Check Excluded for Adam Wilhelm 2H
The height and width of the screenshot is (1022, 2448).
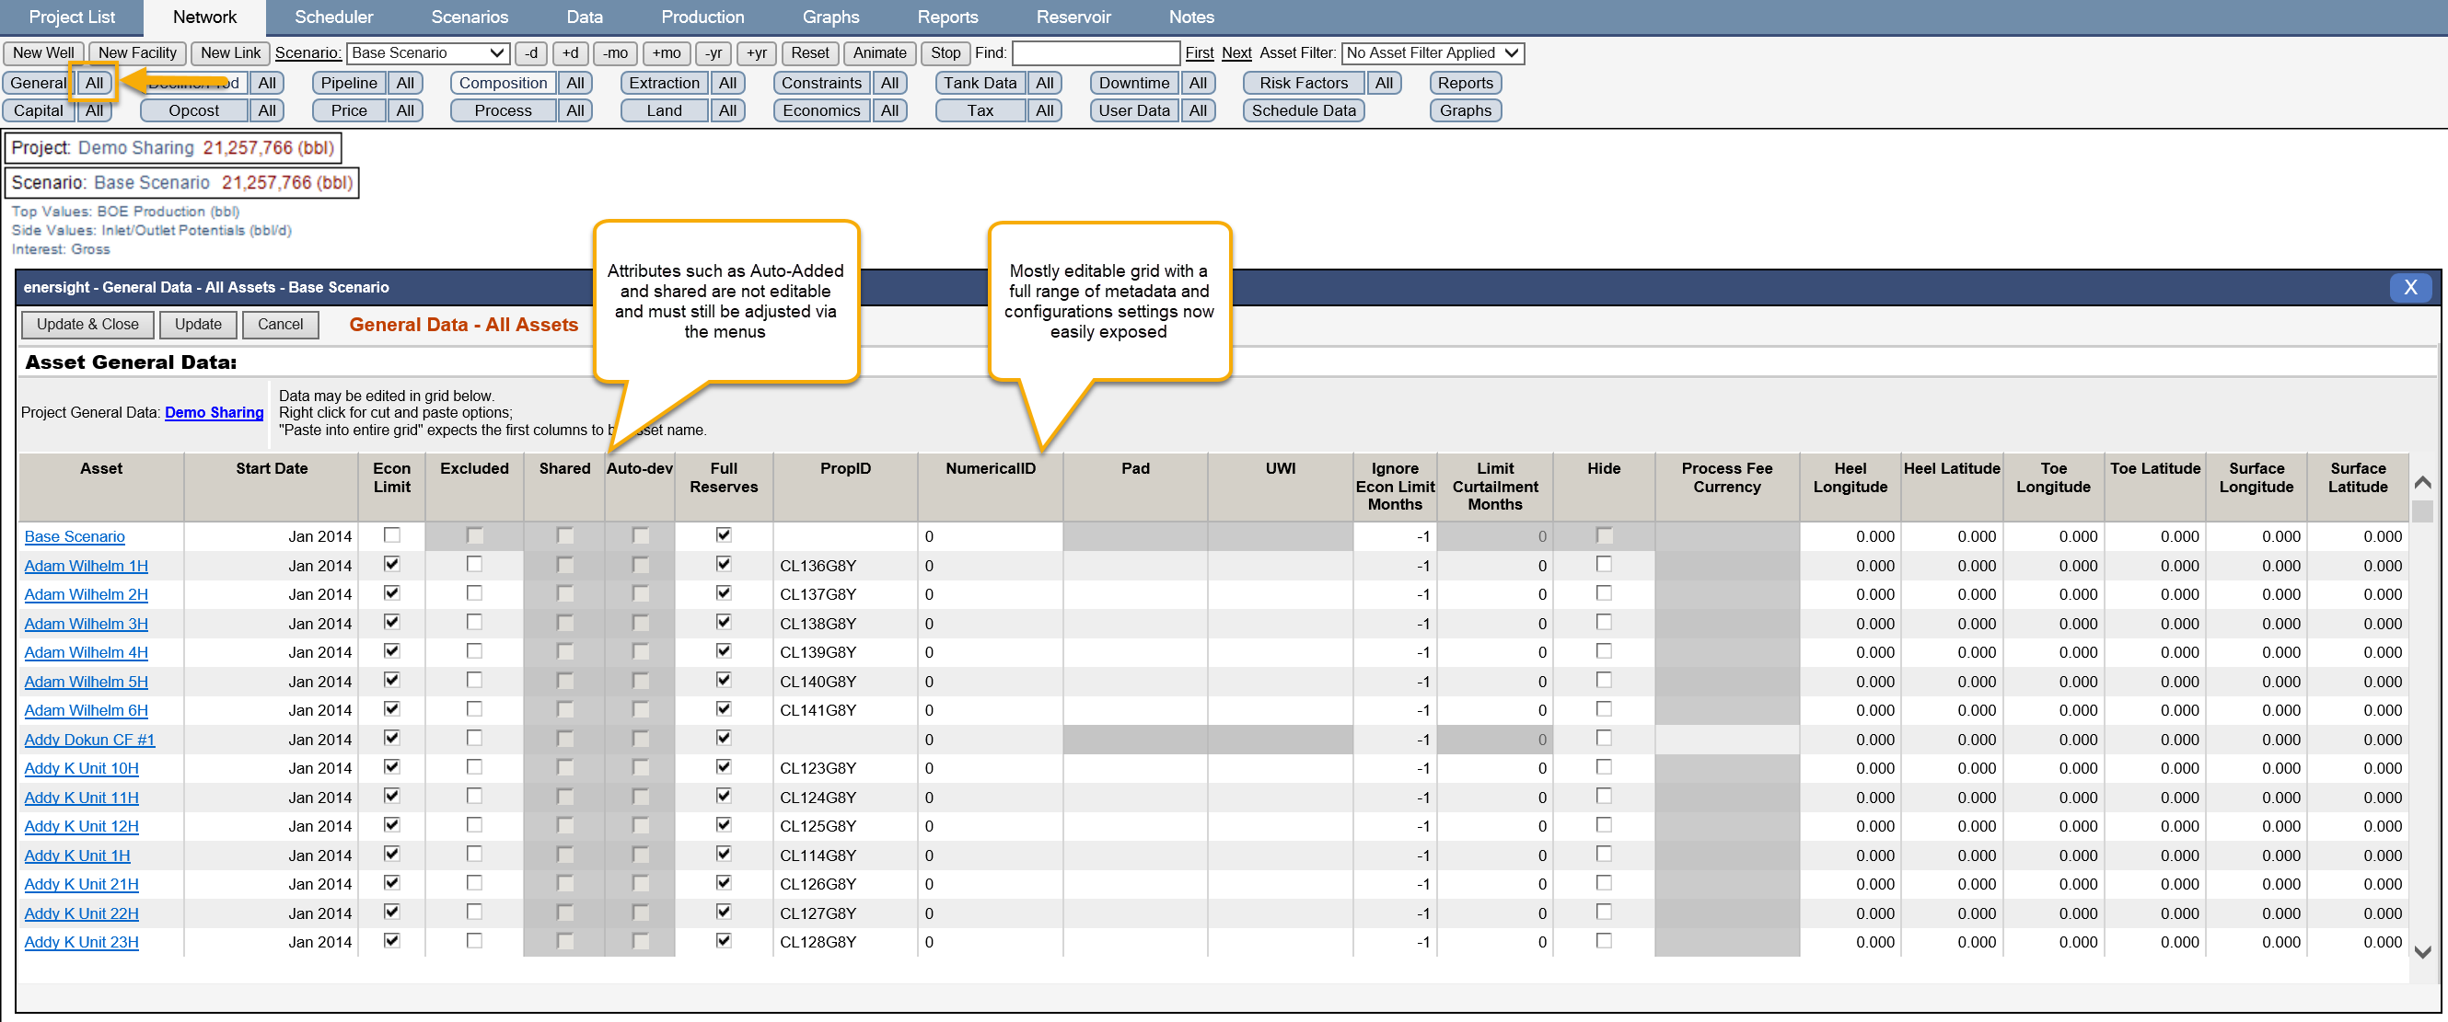(474, 593)
